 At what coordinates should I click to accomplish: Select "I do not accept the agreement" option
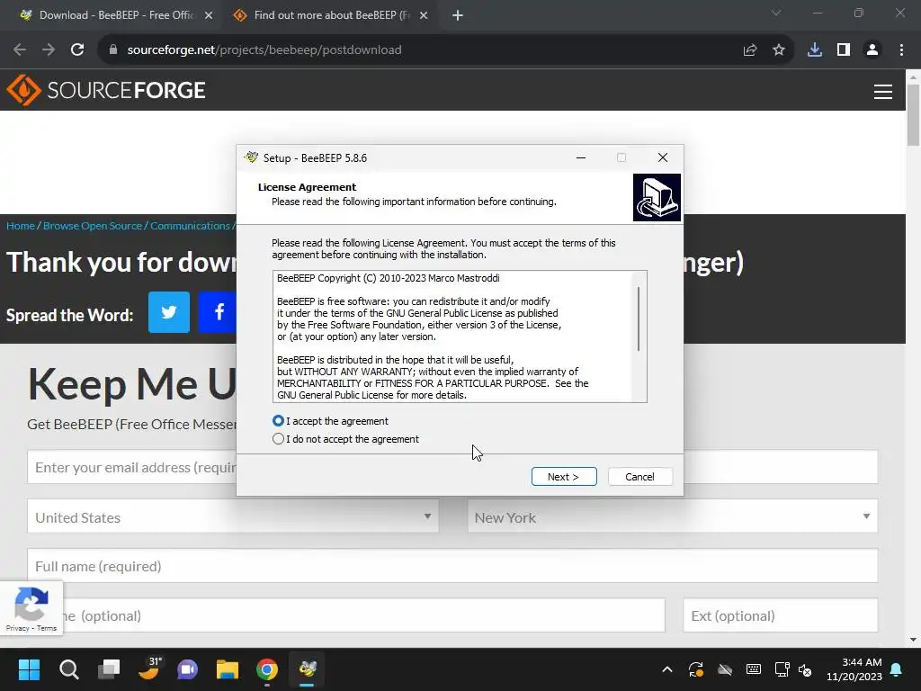[278, 439]
